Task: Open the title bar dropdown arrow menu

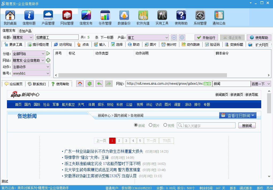Action: tap(251, 3)
